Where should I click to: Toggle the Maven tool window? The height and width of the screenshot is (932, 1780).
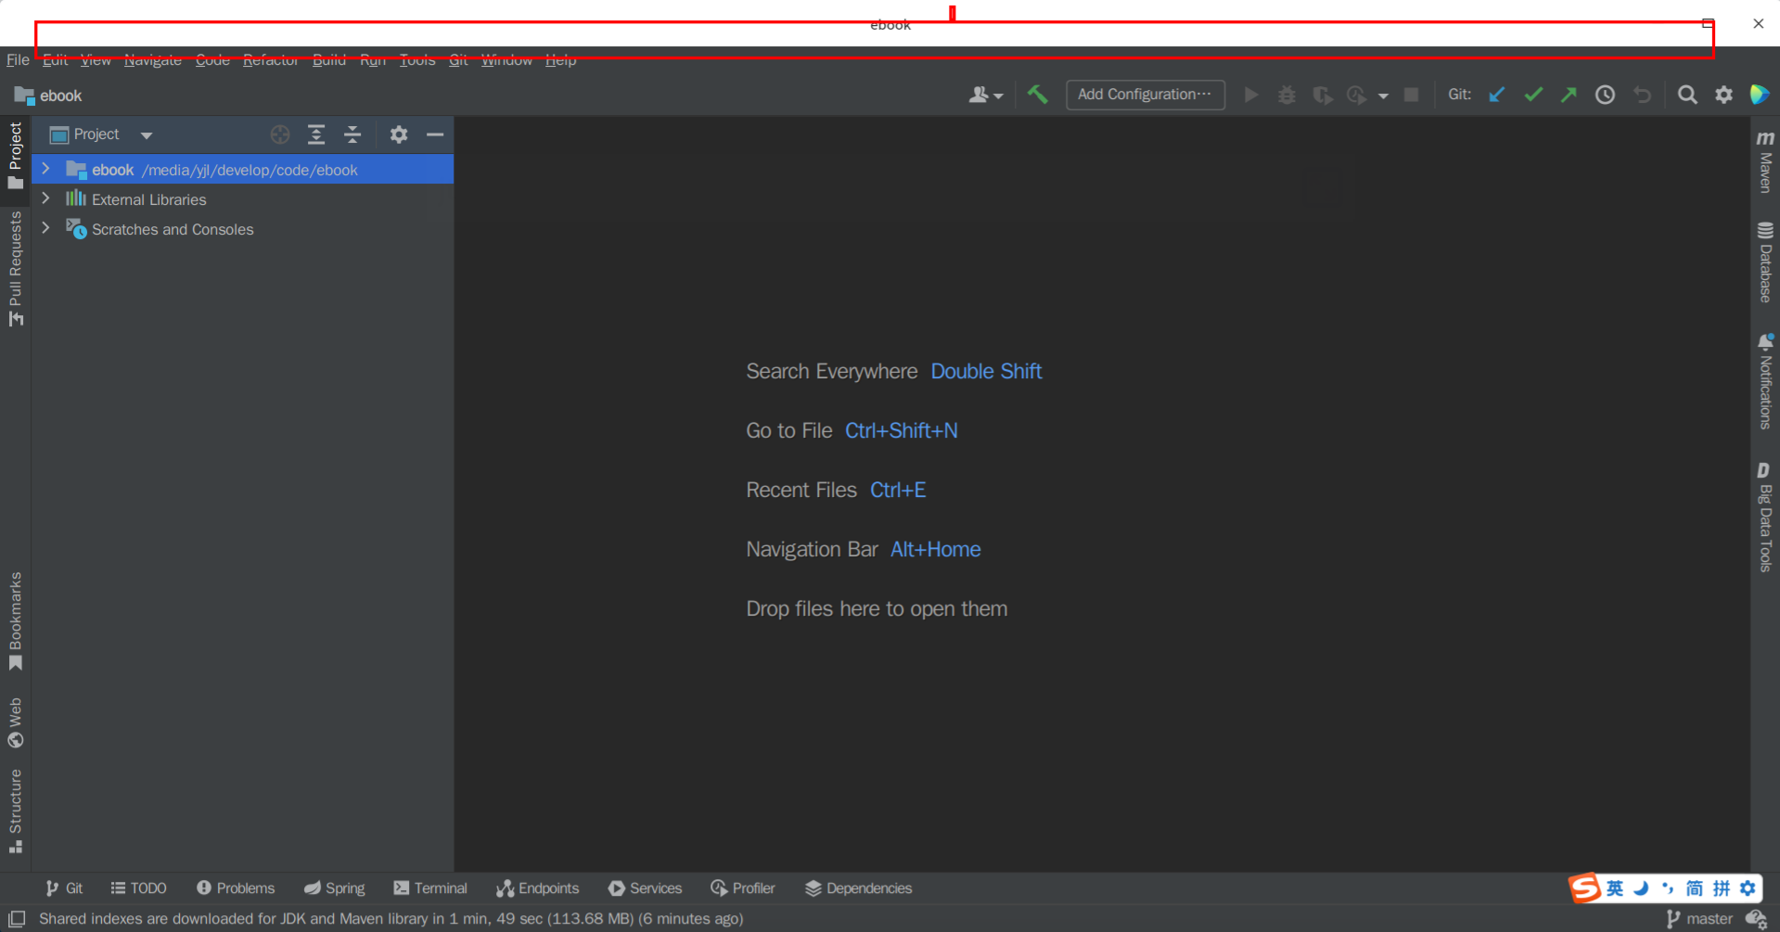(x=1765, y=161)
